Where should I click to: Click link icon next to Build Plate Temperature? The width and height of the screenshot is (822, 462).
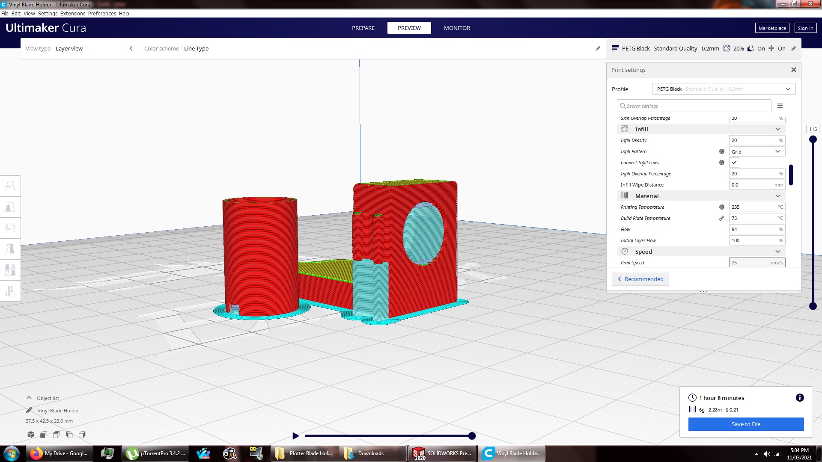(722, 218)
